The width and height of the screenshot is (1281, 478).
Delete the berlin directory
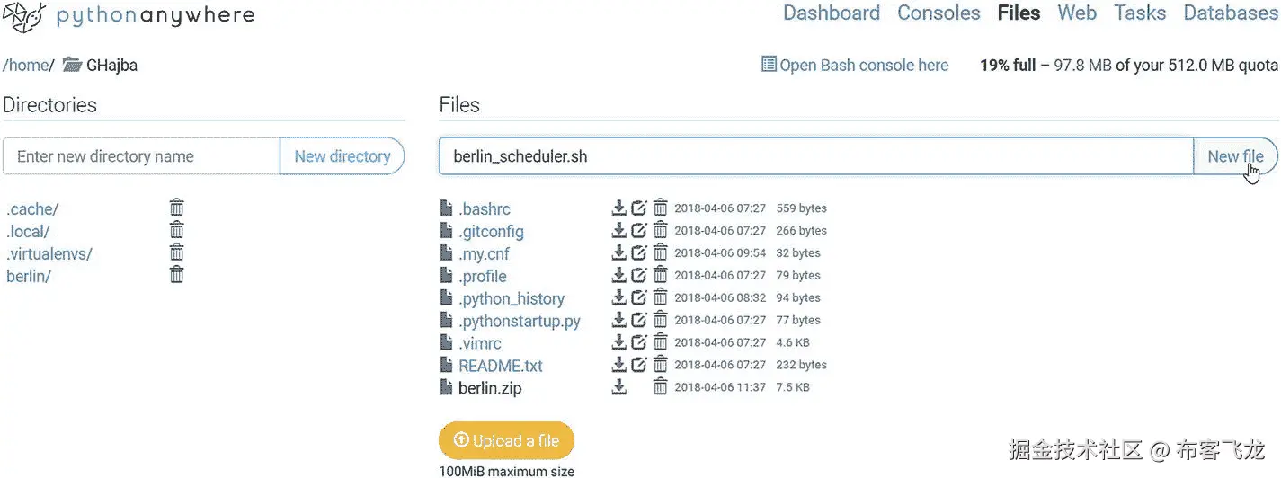pyautogui.click(x=177, y=275)
